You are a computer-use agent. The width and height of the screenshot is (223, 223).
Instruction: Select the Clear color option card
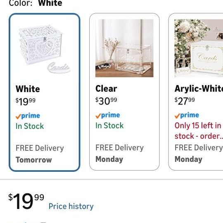[124, 92]
